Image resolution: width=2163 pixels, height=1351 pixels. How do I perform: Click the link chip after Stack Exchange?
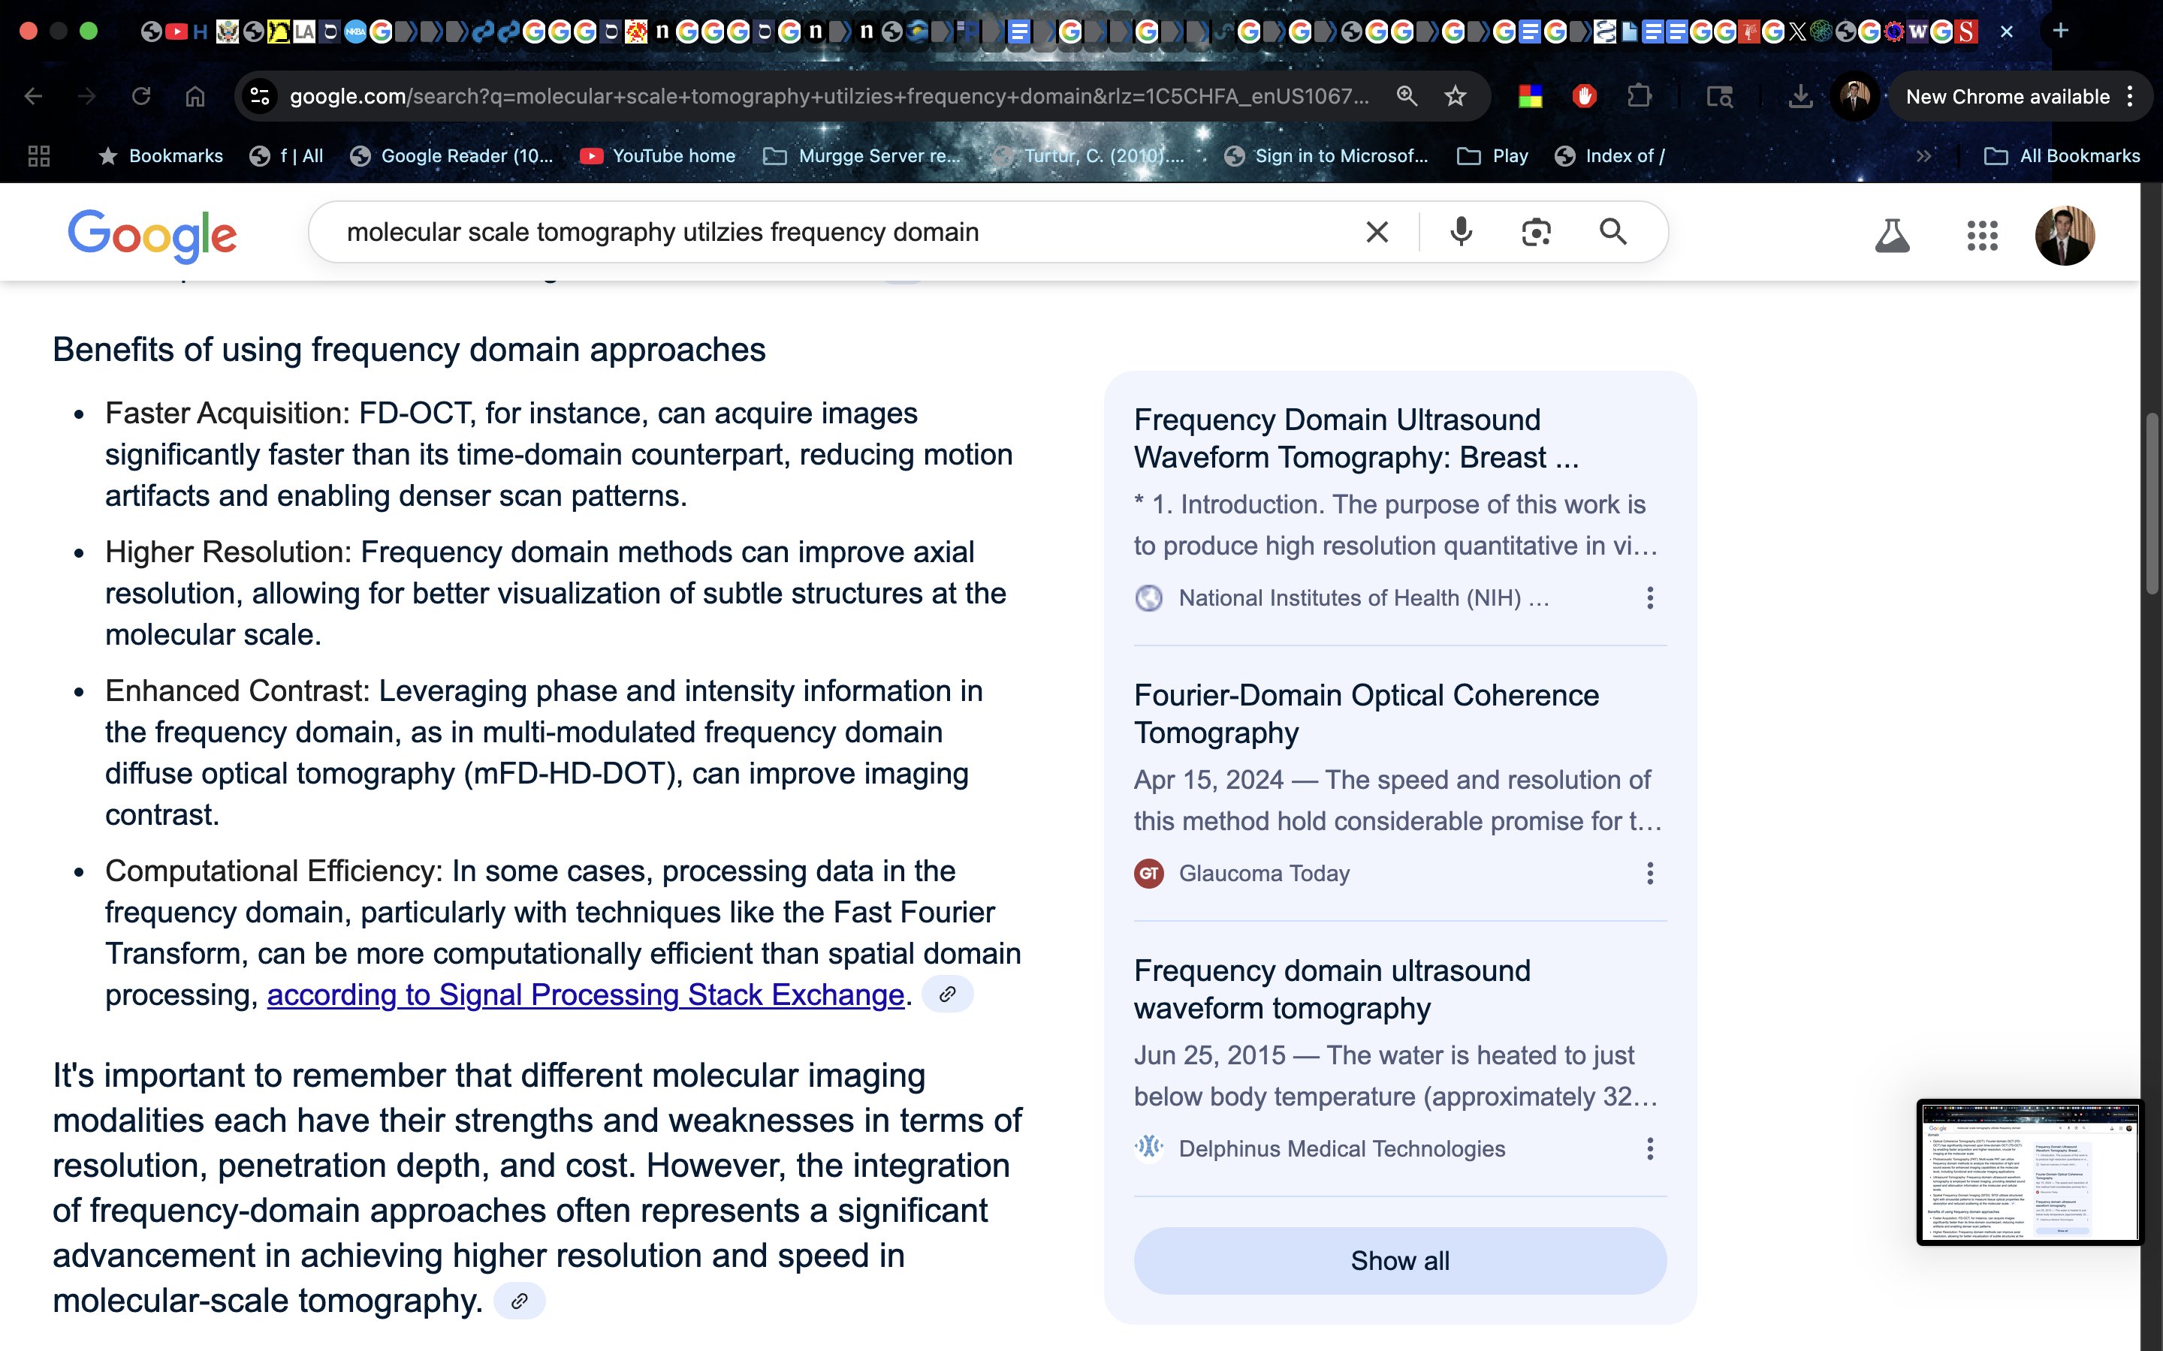click(946, 994)
